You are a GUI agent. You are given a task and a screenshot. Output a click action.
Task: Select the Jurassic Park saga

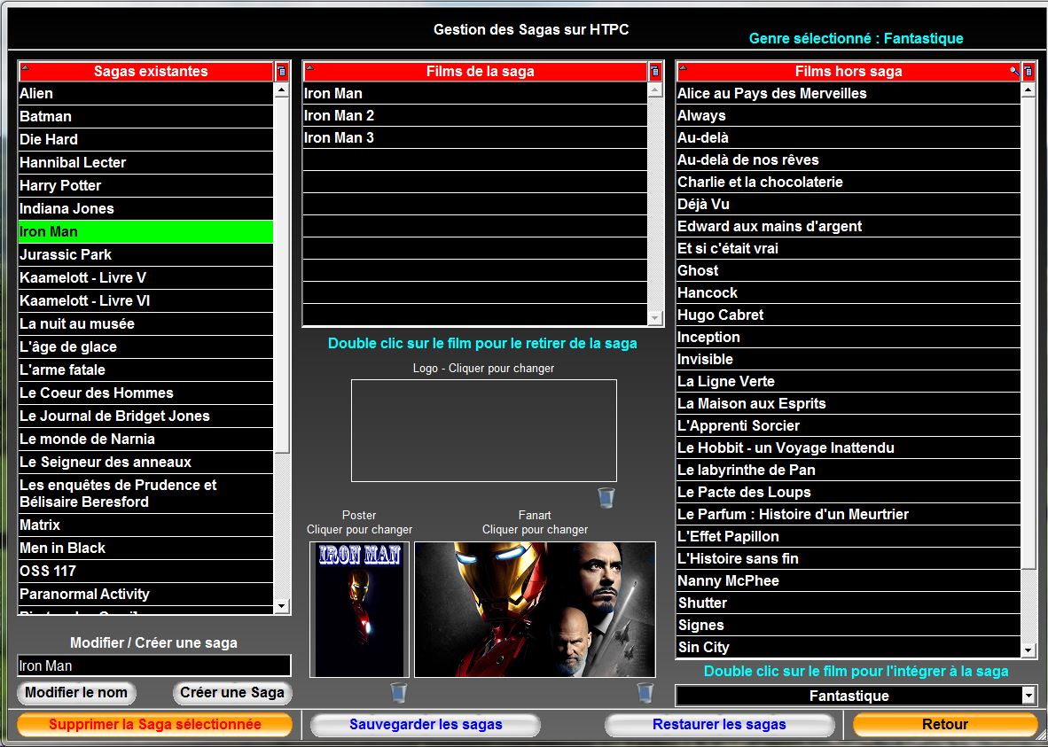145,254
